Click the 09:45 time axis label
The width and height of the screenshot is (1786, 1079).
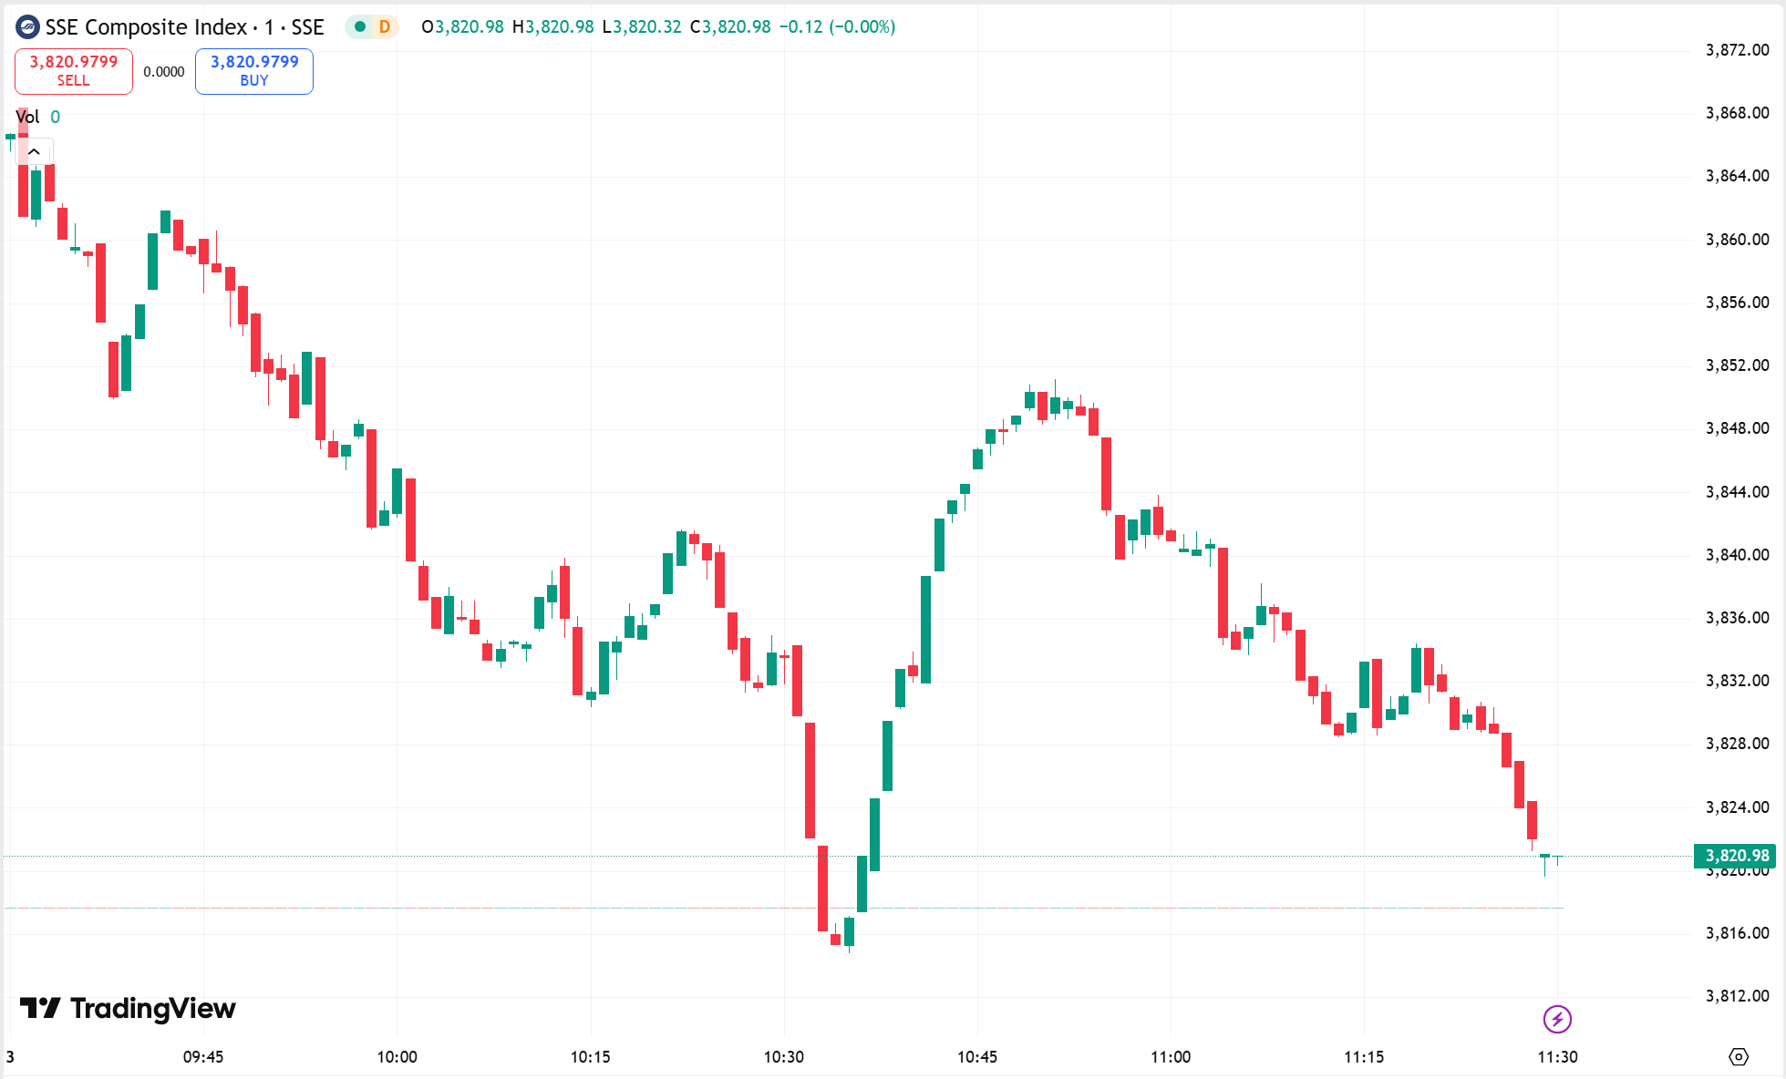coord(203,1057)
